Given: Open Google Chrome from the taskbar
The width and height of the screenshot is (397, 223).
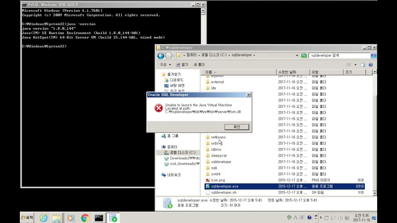Looking at the screenshot, I should [x=85, y=218].
